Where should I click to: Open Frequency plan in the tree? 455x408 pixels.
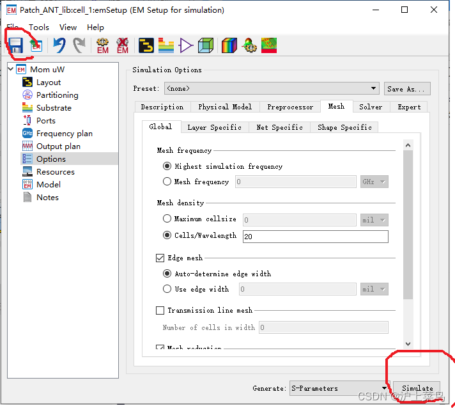(65, 134)
